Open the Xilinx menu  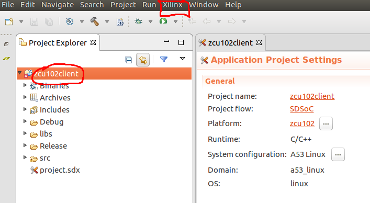pos(173,5)
